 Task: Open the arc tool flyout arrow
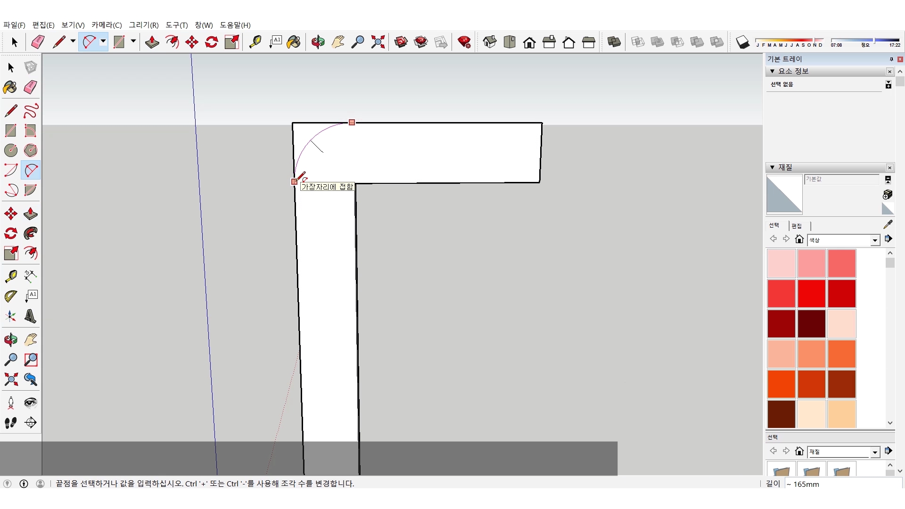(x=103, y=41)
